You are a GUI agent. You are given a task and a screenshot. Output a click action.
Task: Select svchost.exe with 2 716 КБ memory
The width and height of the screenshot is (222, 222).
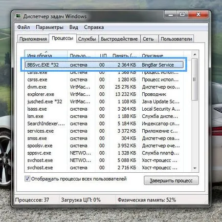[x=104, y=168]
